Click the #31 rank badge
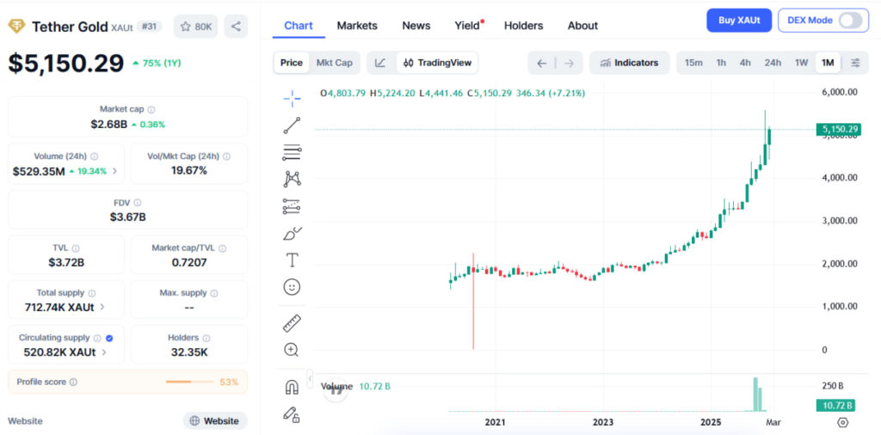This screenshot has height=435, width=881. point(149,27)
